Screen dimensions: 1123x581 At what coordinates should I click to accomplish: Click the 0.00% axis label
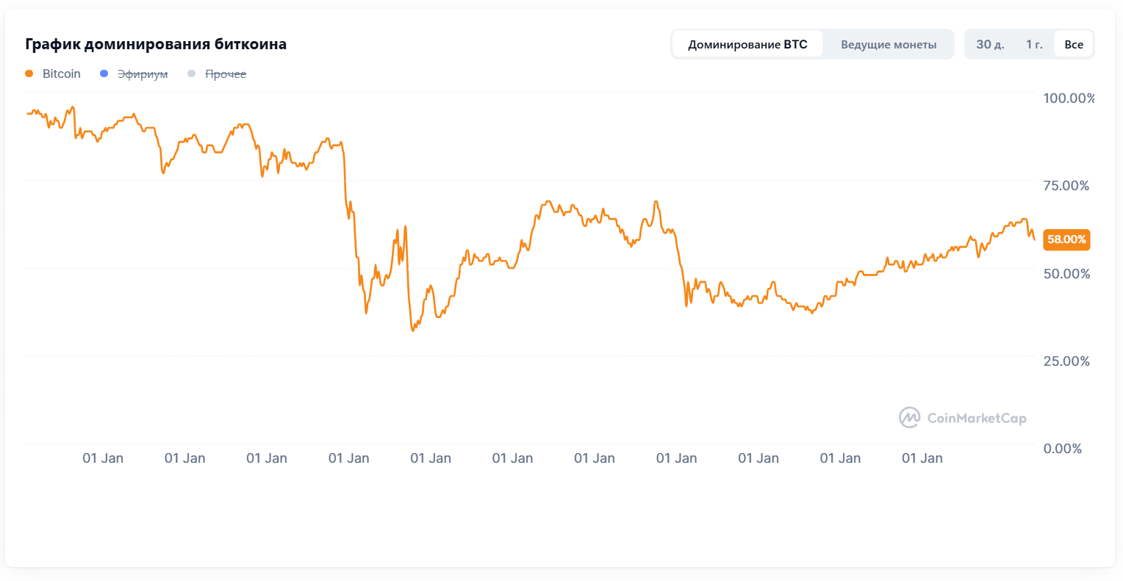click(1063, 448)
